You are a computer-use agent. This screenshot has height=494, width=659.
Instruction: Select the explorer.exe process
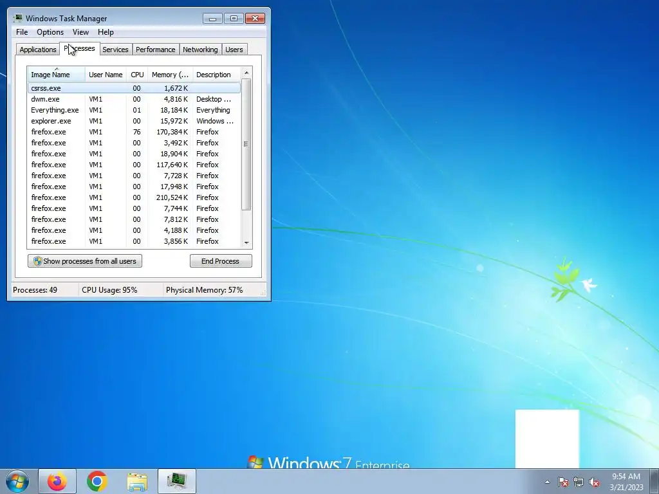134,121
